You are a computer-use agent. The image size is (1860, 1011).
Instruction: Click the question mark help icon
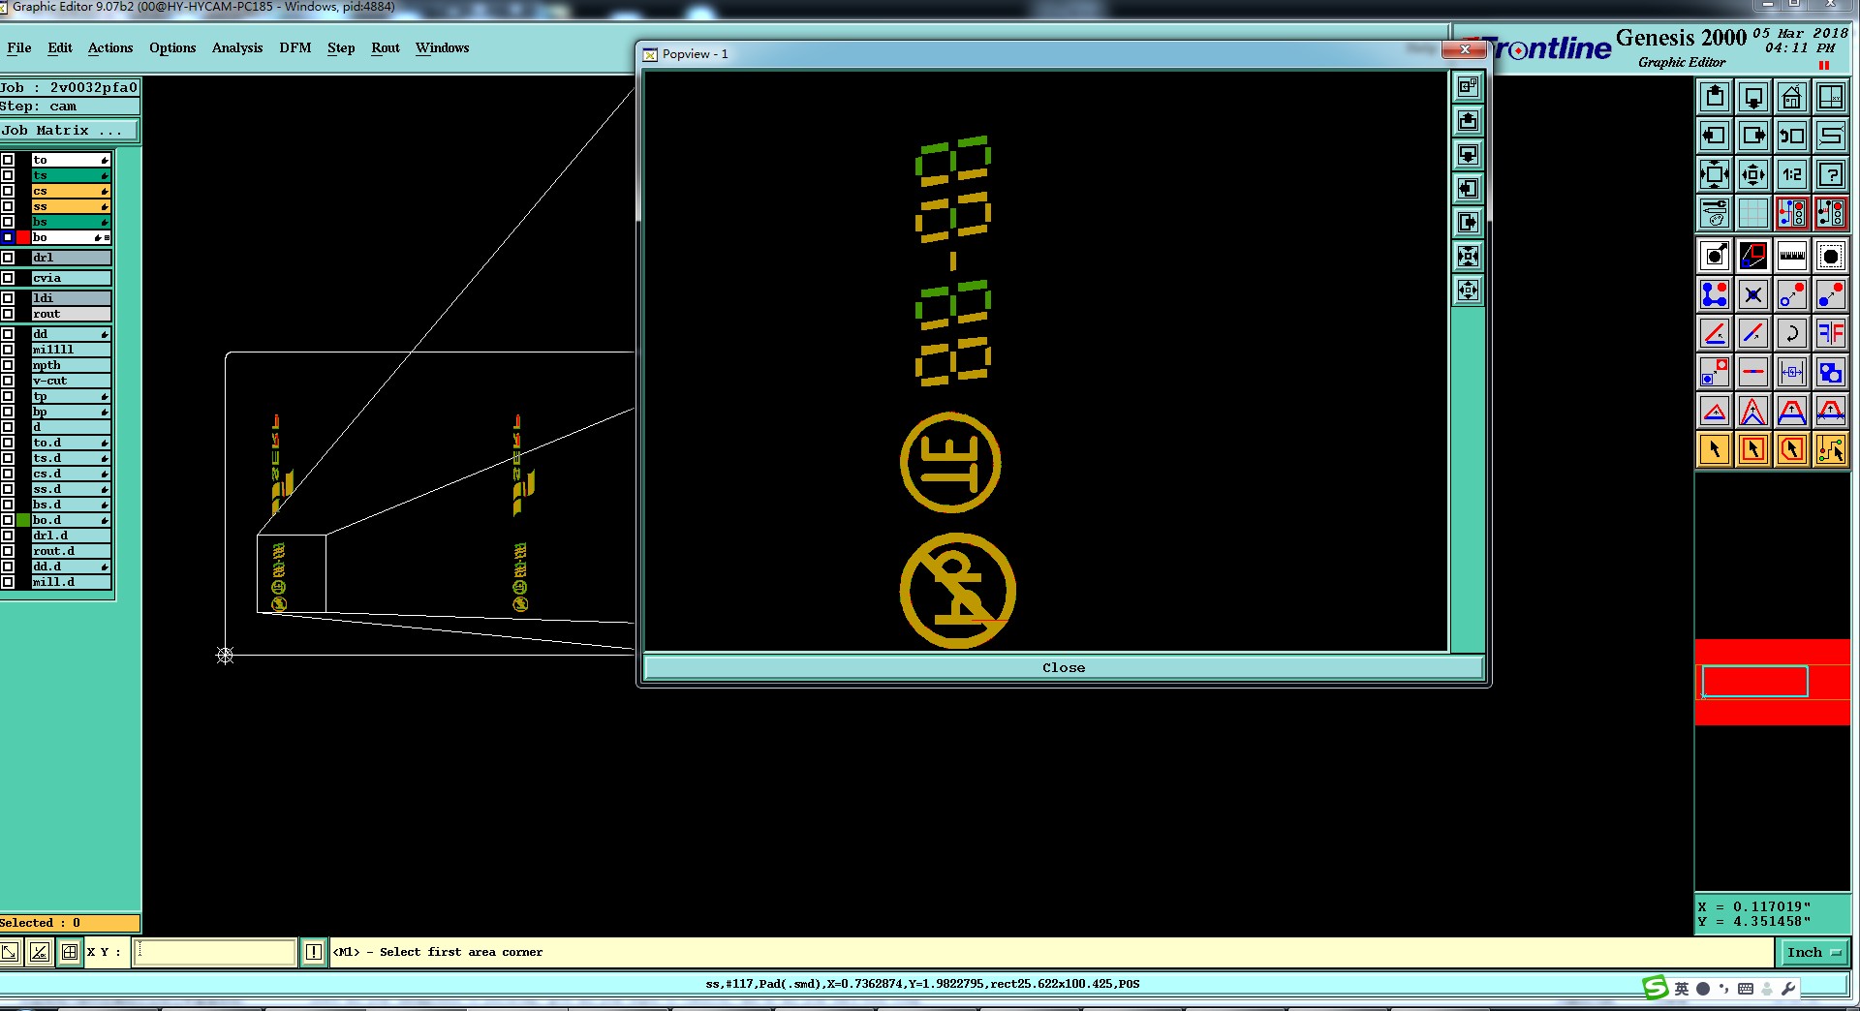point(1831,174)
